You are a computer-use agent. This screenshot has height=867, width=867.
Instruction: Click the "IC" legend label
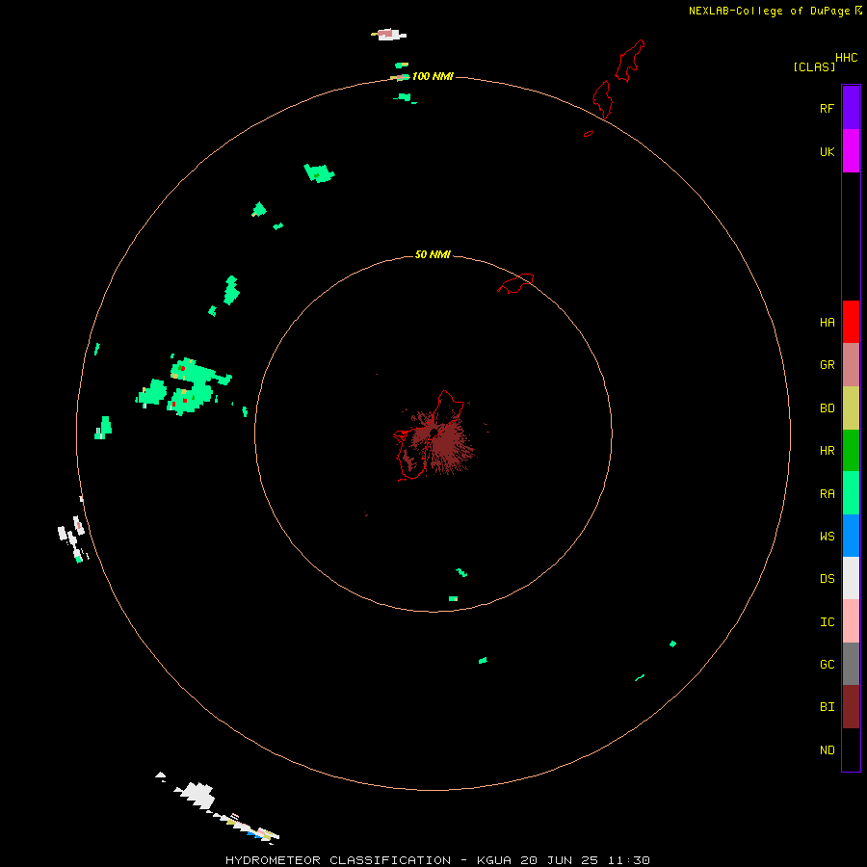827,622
